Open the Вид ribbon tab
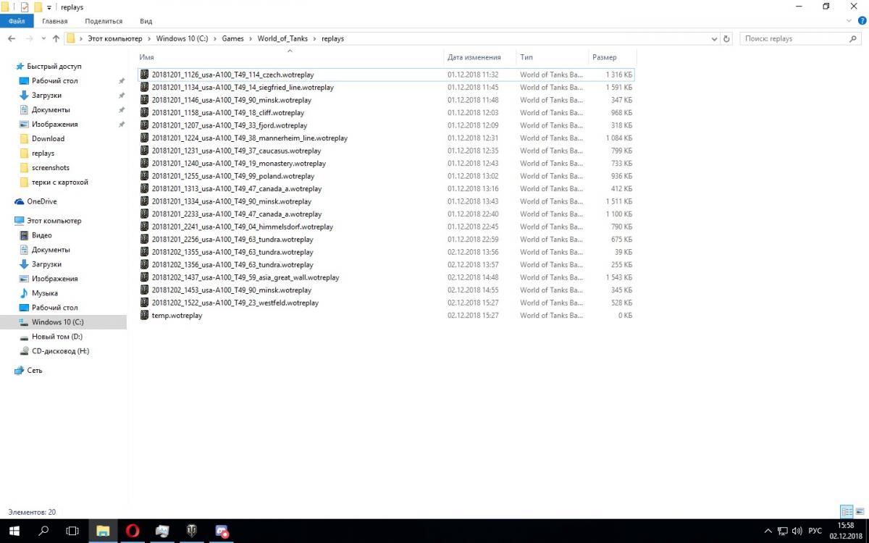 [146, 21]
